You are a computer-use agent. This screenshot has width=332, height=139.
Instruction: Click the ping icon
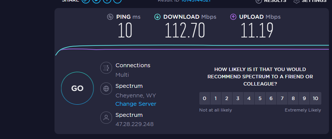pos(110,17)
